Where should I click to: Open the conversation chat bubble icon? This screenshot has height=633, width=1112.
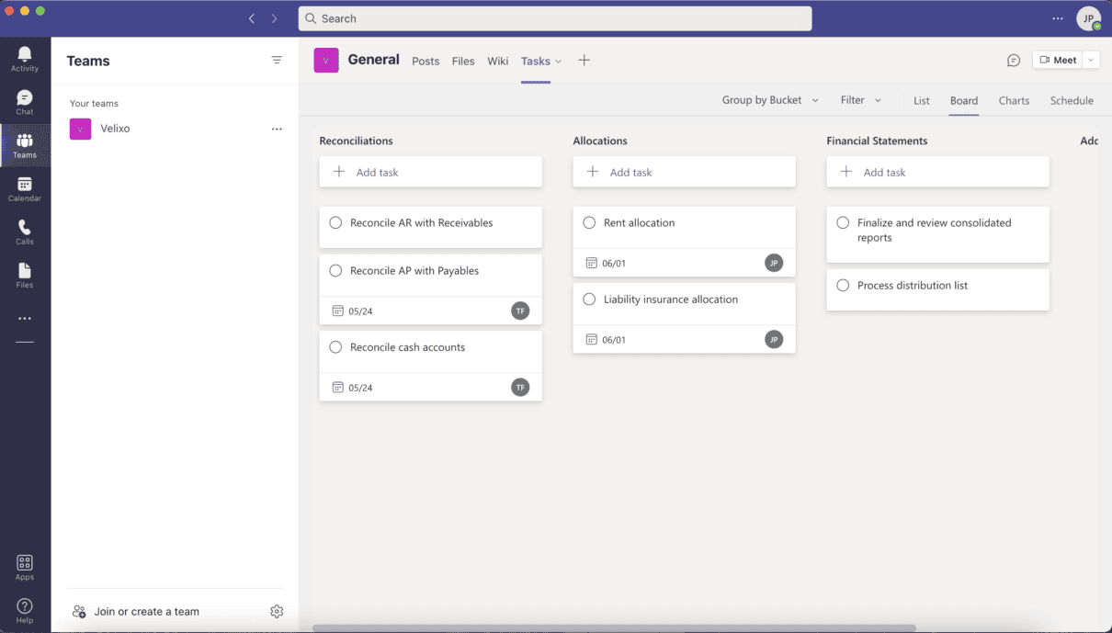pos(1014,61)
